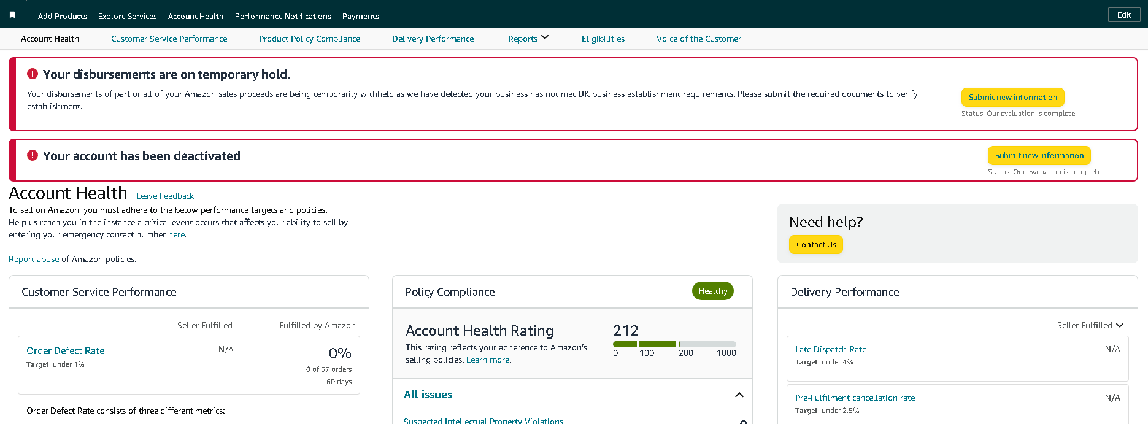Click the Policy Compliance card heading
This screenshot has width=1148, height=424.
tap(450, 292)
